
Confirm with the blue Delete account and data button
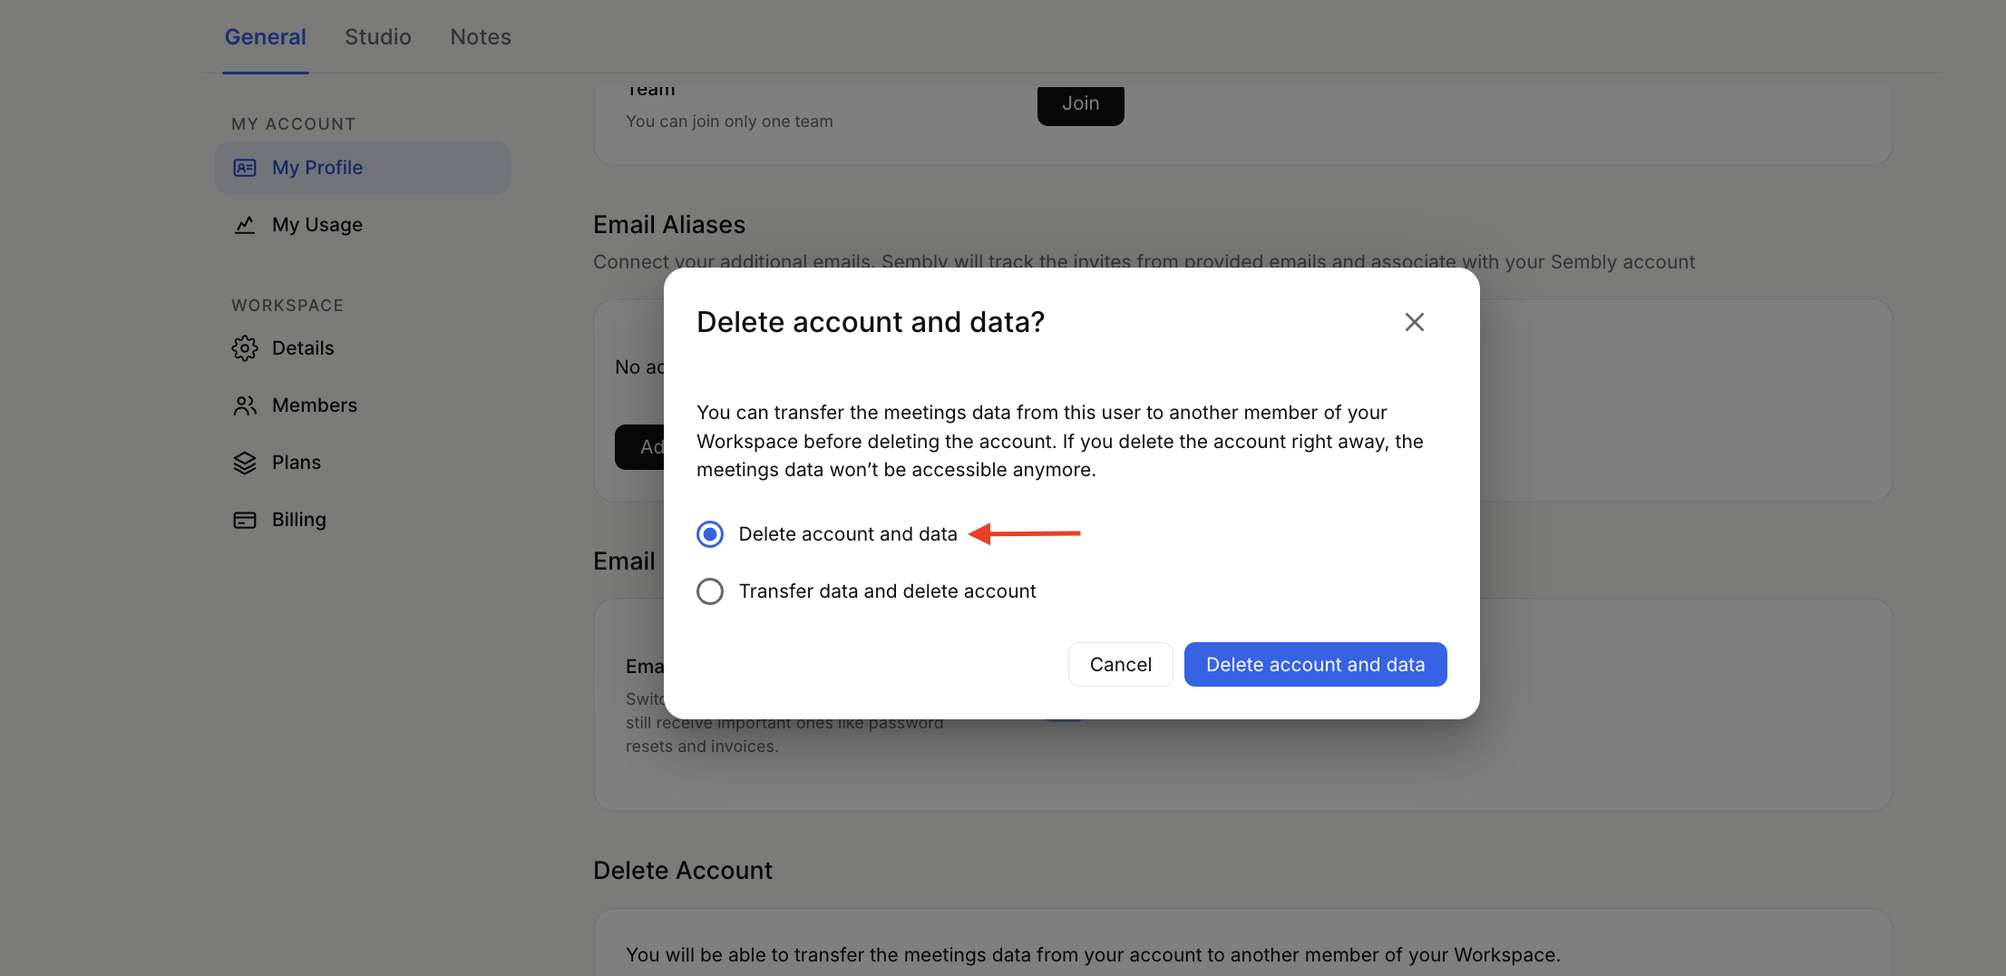pos(1315,665)
